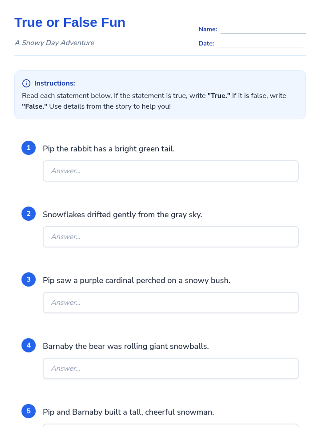Screen dimensions: 320x427
Task: Click the statement about Pip's bright green tail
Action: pos(109,149)
